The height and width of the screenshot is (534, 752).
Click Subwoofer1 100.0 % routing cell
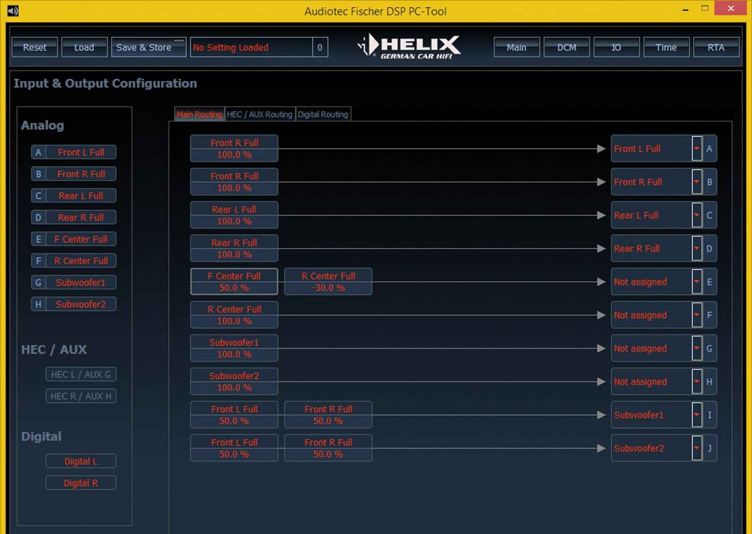click(234, 348)
